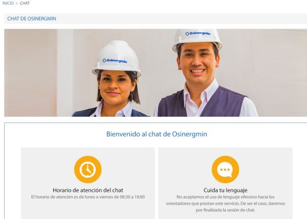Click the orange speech bubble icon
This screenshot has height=219, width=307.
point(225,169)
